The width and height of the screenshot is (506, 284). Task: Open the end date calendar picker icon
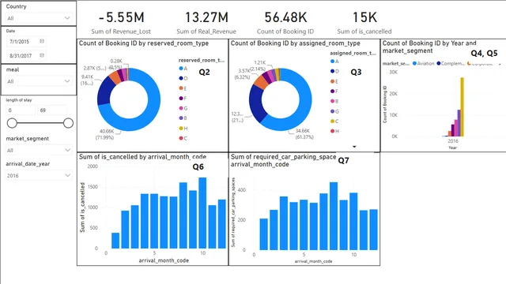pyautogui.click(x=42, y=55)
